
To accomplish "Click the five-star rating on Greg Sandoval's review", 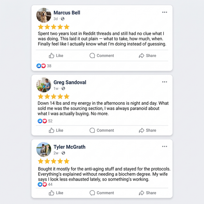I will 54,97.
